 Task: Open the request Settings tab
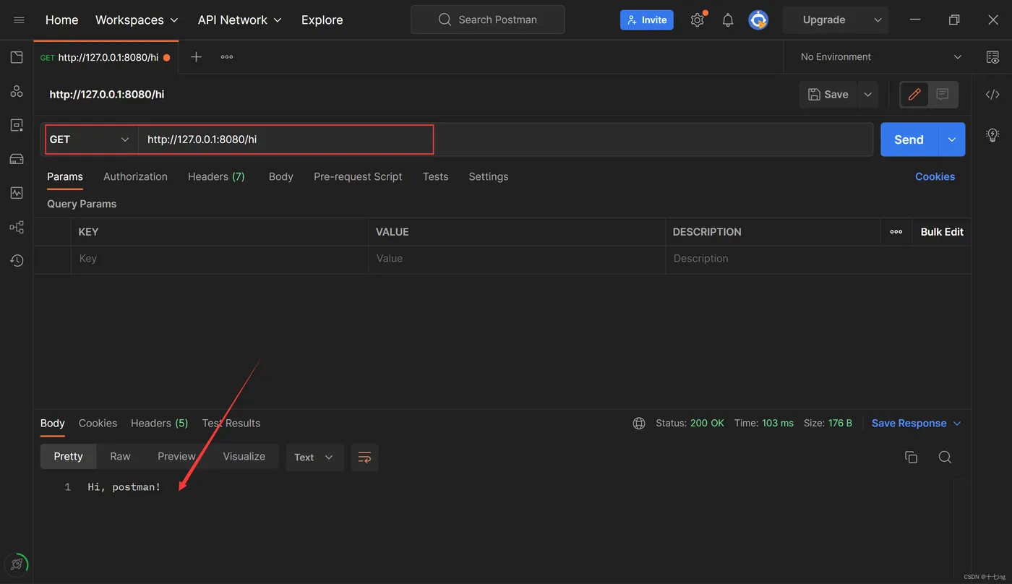[489, 176]
